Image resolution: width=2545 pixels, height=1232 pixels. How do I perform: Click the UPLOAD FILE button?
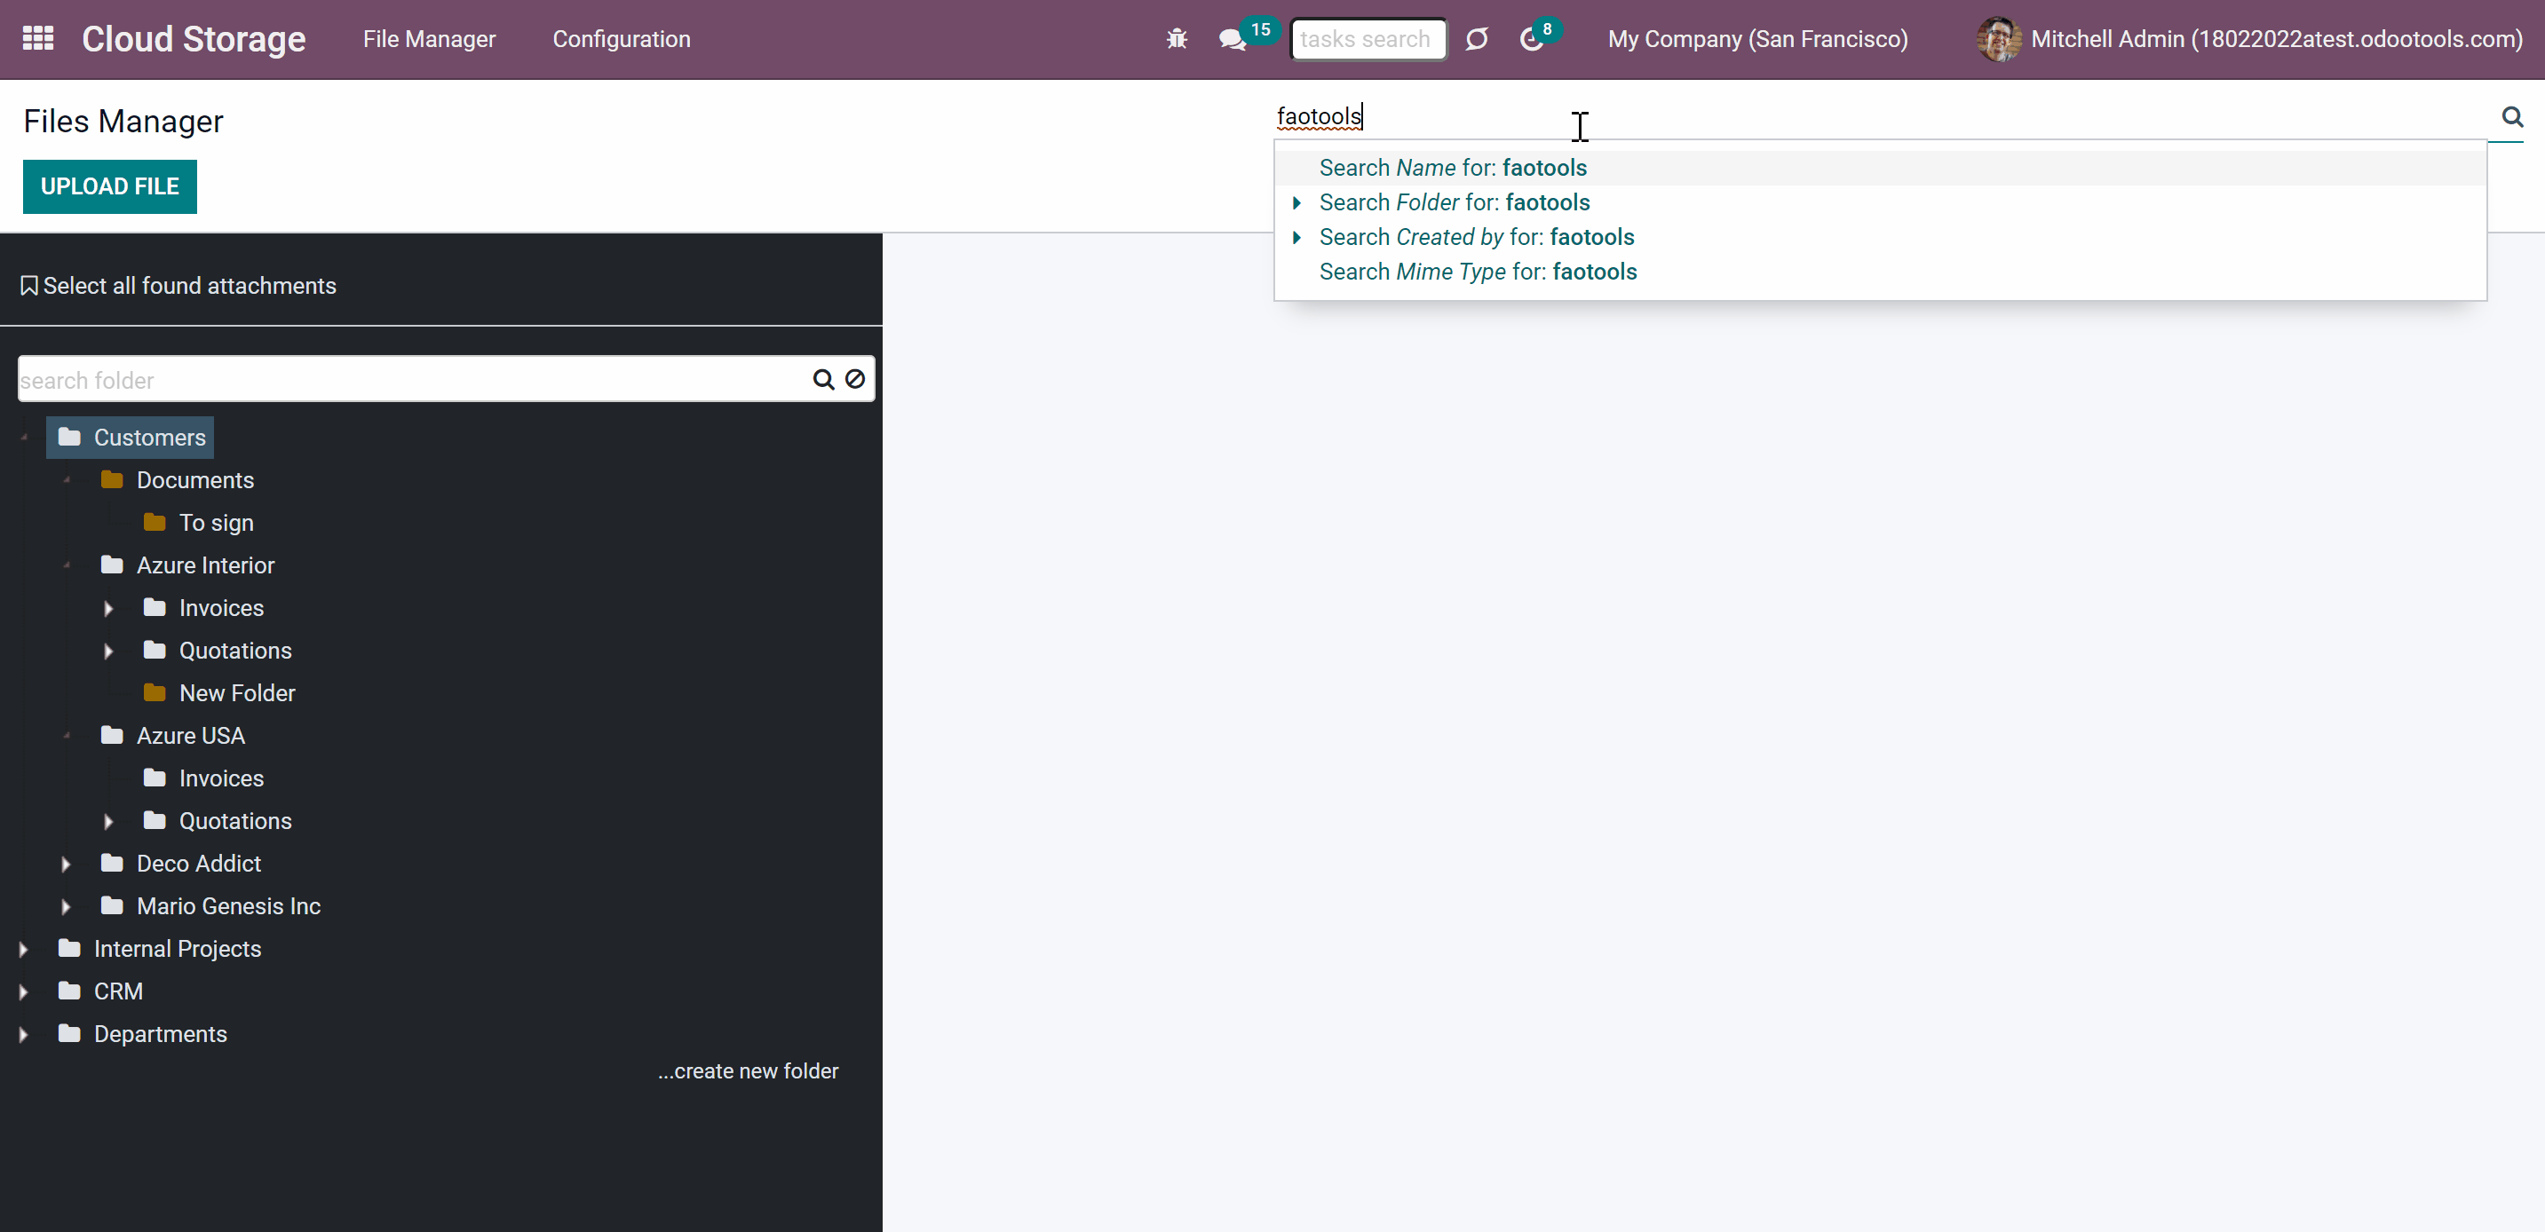click(x=109, y=186)
